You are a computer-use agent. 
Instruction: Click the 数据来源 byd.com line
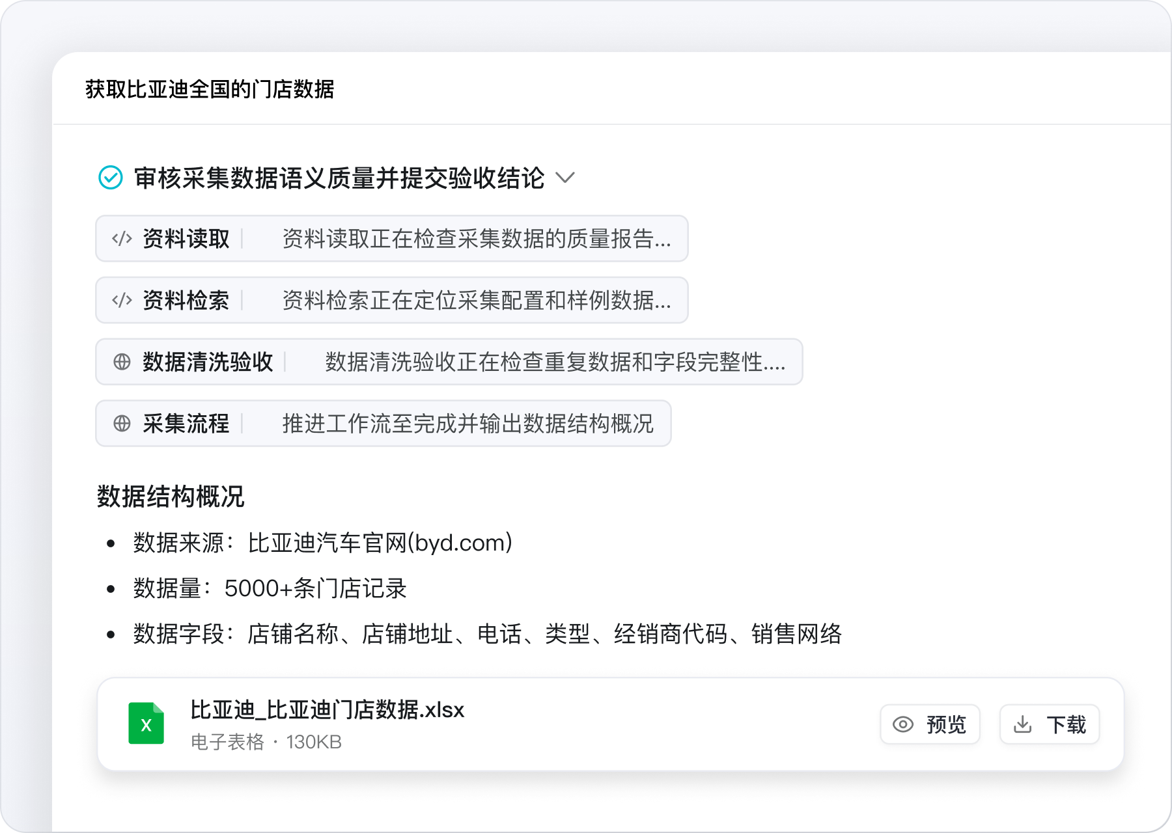coord(323,543)
